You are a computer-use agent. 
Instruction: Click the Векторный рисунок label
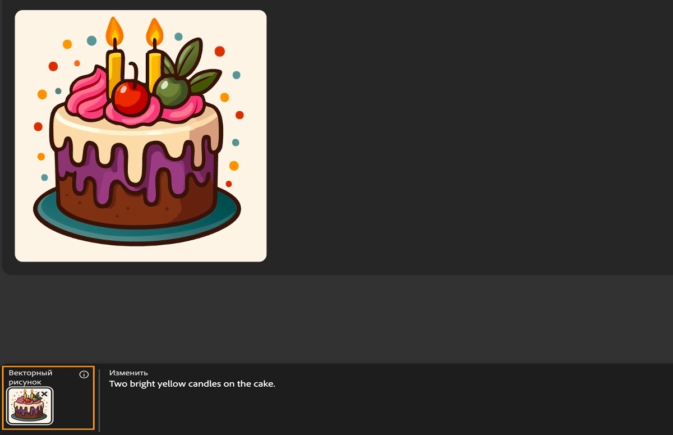point(30,377)
